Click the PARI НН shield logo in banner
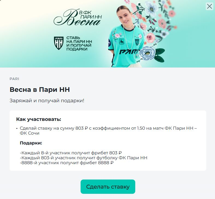 [x=58, y=43]
